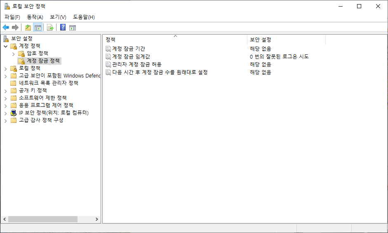
Task: Click the Export List toolbar icon
Action: tap(50, 28)
